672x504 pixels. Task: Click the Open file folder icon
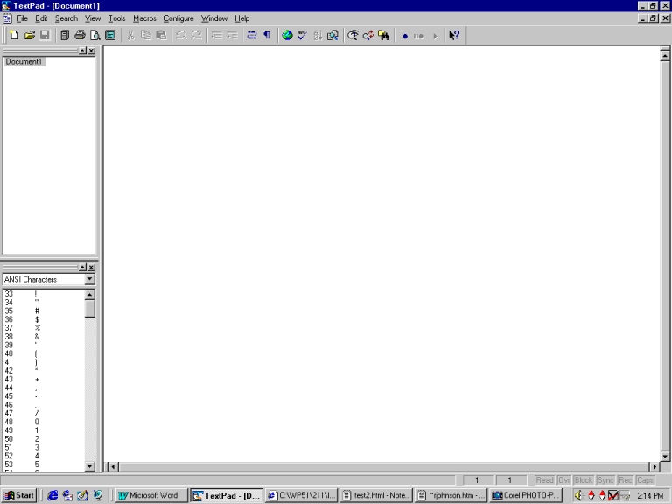(x=29, y=36)
